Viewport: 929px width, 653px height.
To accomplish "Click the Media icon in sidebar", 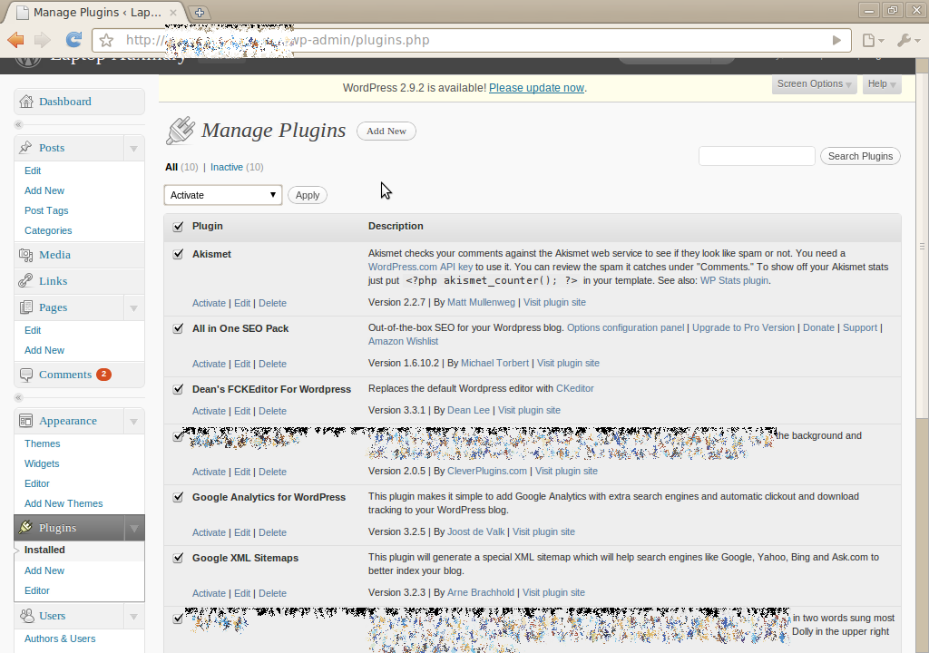I will (26, 255).
